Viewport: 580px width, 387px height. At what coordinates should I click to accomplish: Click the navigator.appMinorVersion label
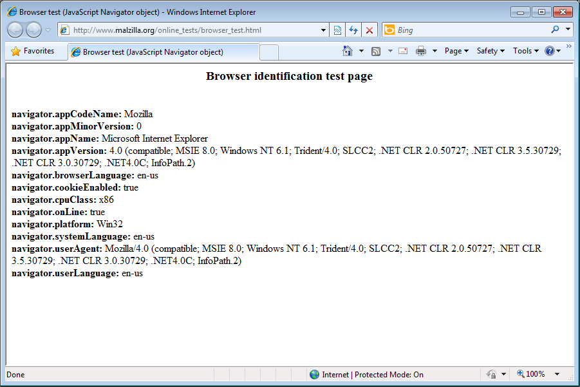pos(73,126)
